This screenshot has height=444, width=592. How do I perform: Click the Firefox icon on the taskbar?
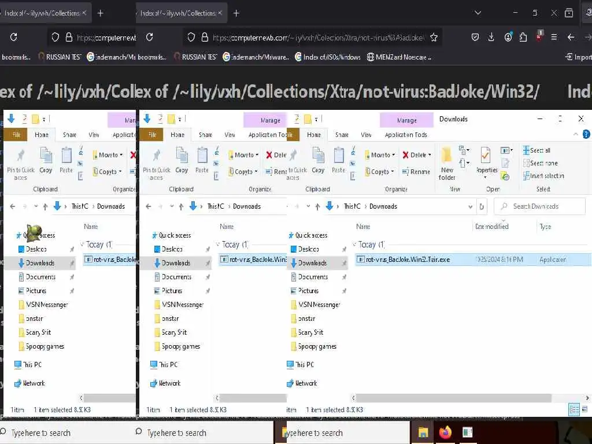pos(445,432)
